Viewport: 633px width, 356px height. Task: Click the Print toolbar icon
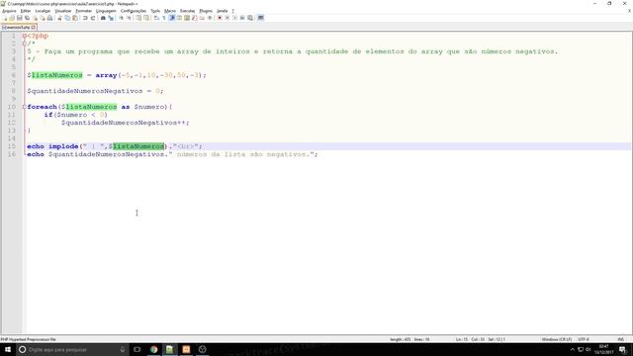pos(50,18)
